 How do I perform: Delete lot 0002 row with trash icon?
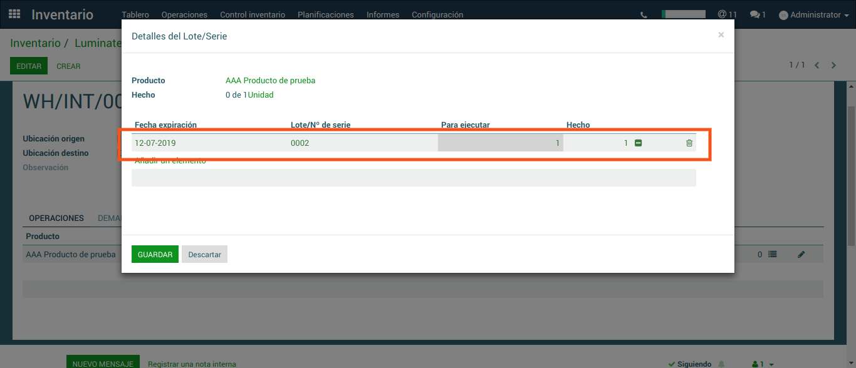tap(689, 143)
